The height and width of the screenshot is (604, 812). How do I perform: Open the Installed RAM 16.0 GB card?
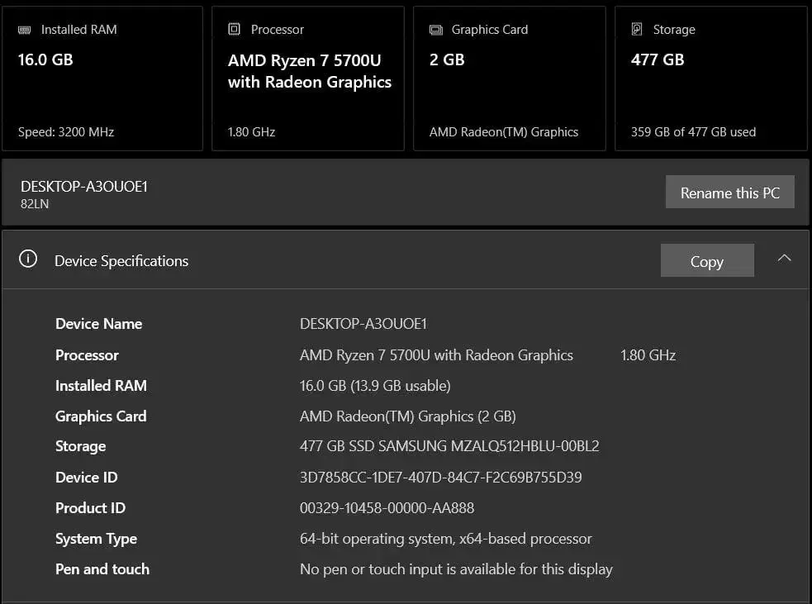[102, 79]
